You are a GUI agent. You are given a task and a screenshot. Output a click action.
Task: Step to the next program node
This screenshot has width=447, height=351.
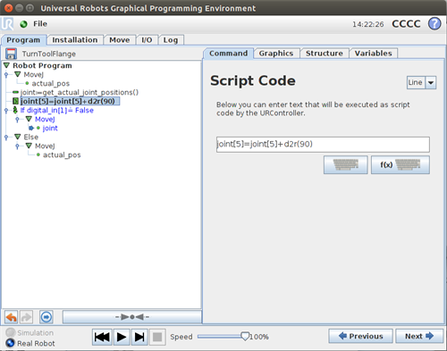139,337
